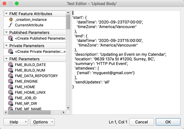Select FME_MF_DIR in the parameter list
The width and height of the screenshot is (184, 129).
[26, 103]
